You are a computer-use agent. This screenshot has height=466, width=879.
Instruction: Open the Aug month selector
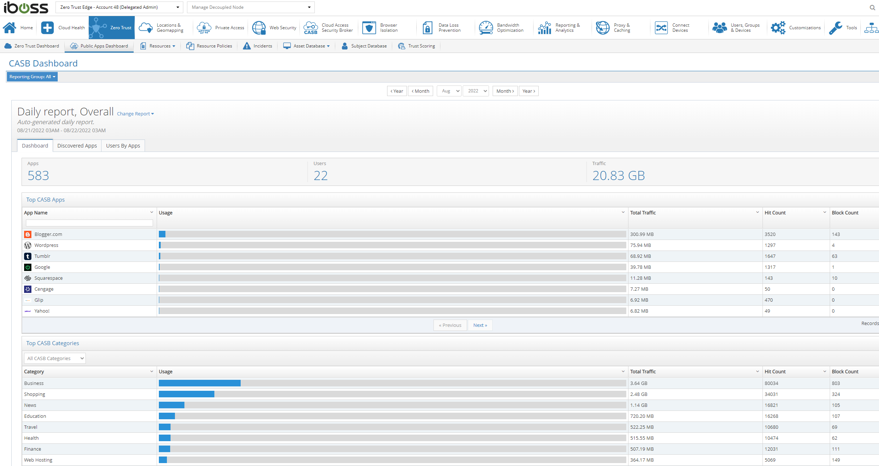pyautogui.click(x=449, y=91)
